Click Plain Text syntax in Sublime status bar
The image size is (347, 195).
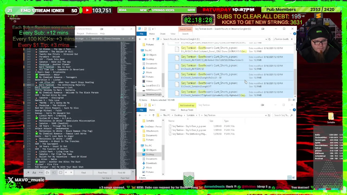tap(125, 178)
